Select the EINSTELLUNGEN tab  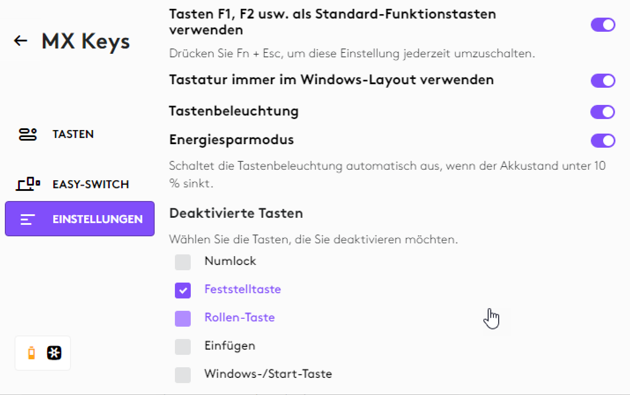[97, 219]
